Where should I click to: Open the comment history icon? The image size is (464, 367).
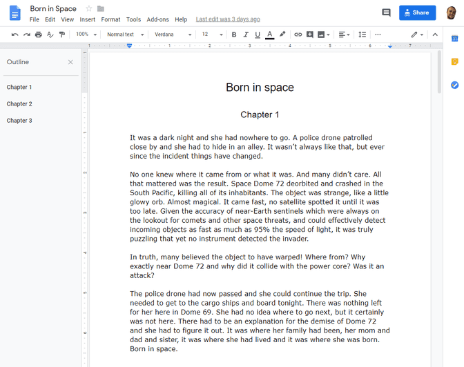[386, 12]
